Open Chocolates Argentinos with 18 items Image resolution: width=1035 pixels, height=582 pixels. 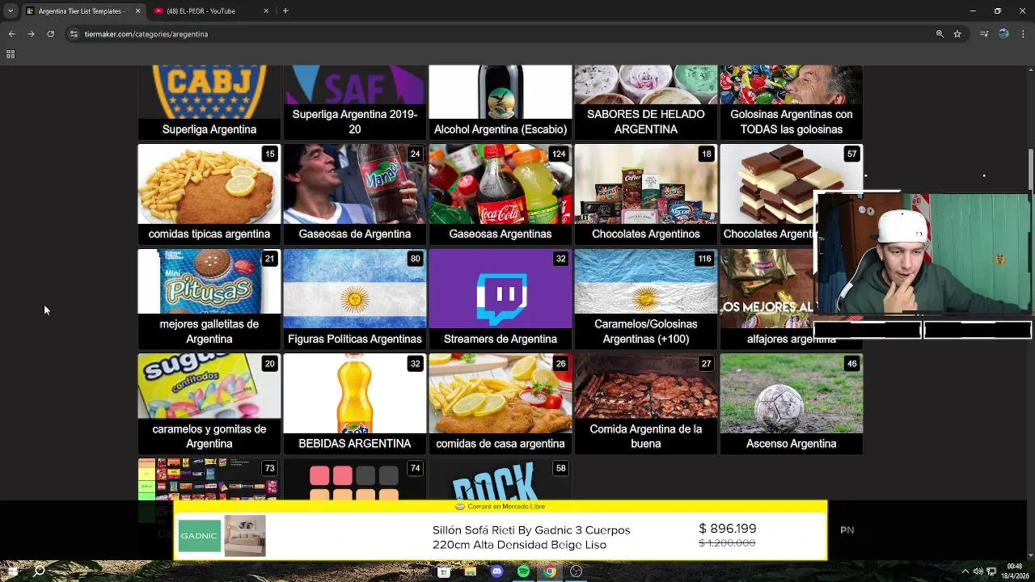point(646,194)
